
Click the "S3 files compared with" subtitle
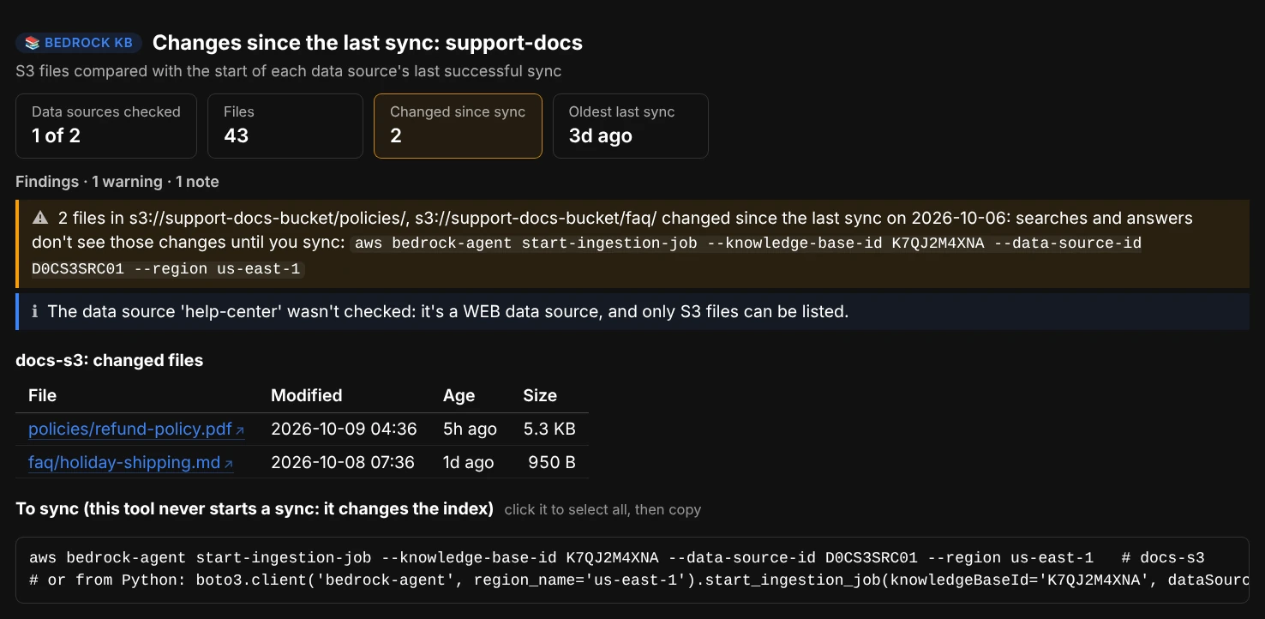click(289, 71)
